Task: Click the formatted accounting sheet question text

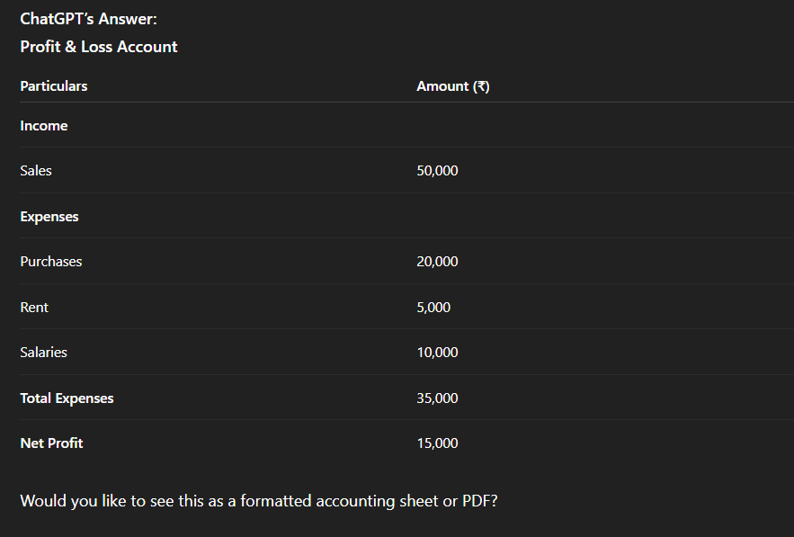Action: pyautogui.click(x=259, y=501)
